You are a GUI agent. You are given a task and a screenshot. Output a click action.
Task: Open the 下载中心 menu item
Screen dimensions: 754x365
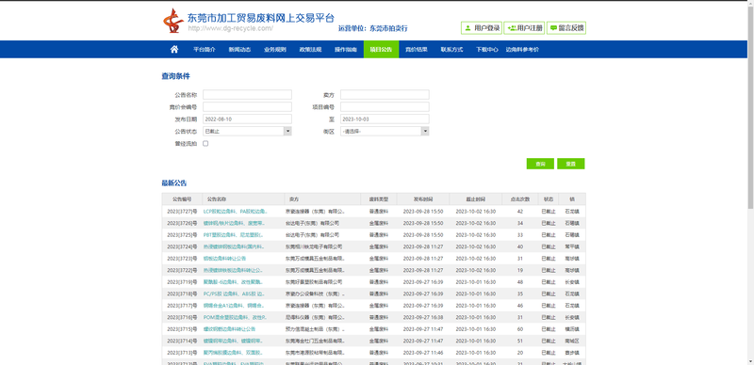(487, 50)
